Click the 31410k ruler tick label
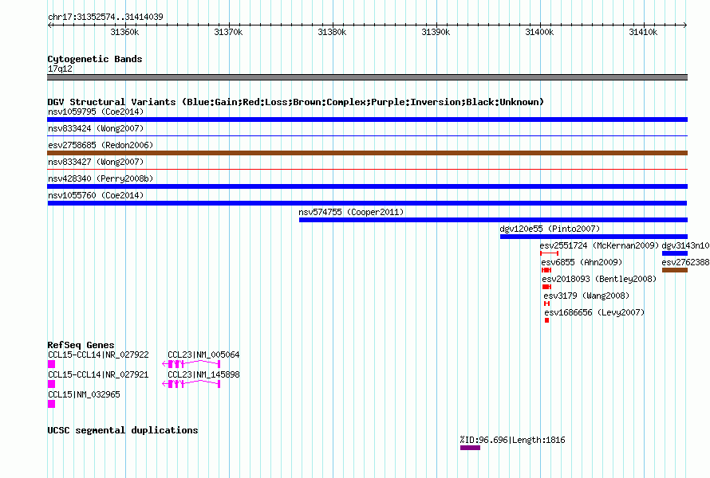710x478 pixels. pyautogui.click(x=643, y=32)
